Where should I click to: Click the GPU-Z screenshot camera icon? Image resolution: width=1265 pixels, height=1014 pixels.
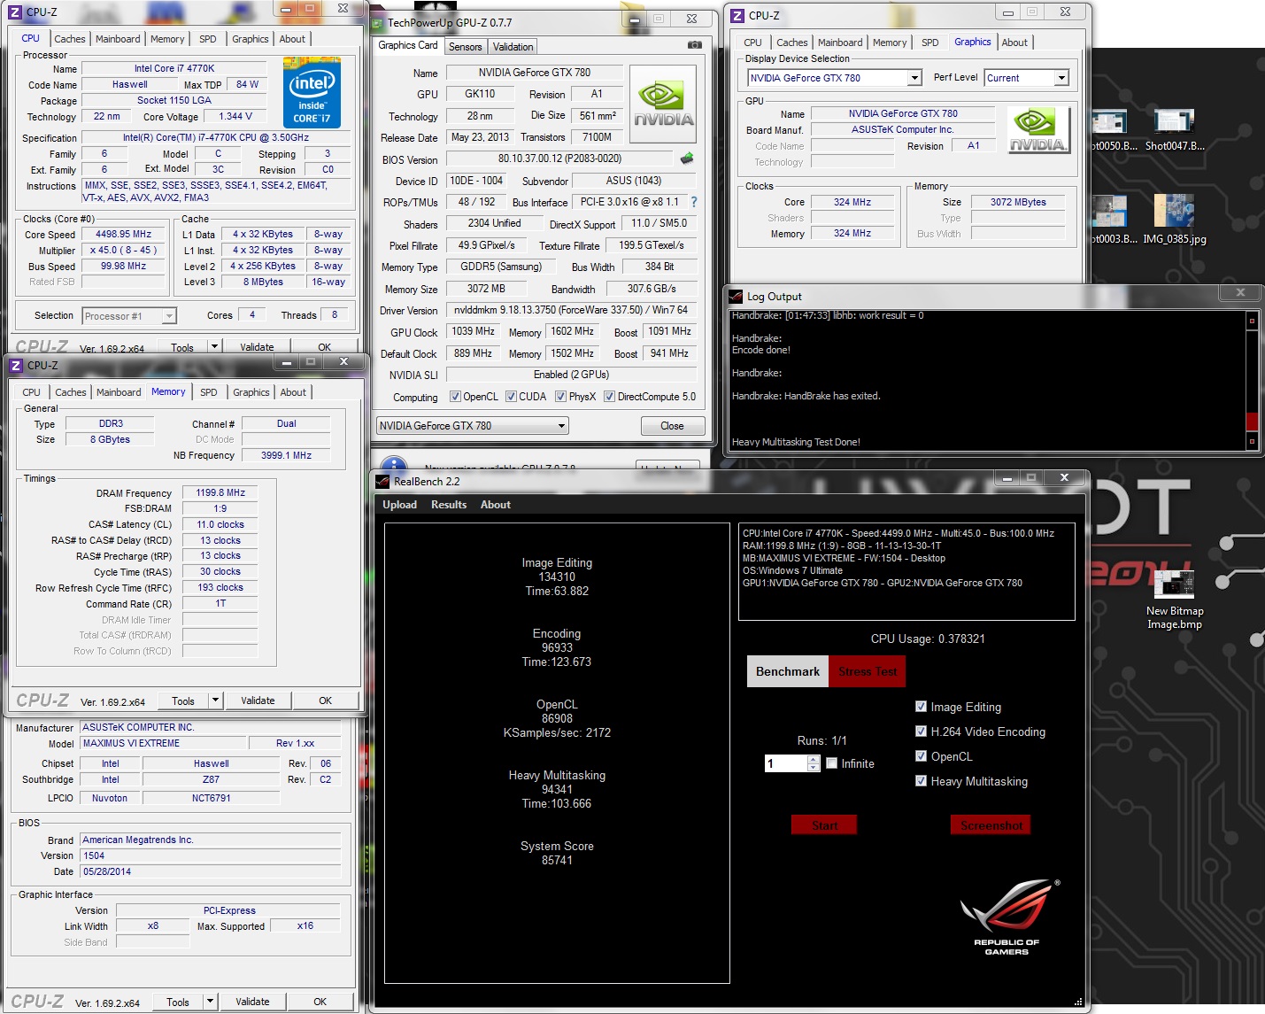pyautogui.click(x=695, y=44)
